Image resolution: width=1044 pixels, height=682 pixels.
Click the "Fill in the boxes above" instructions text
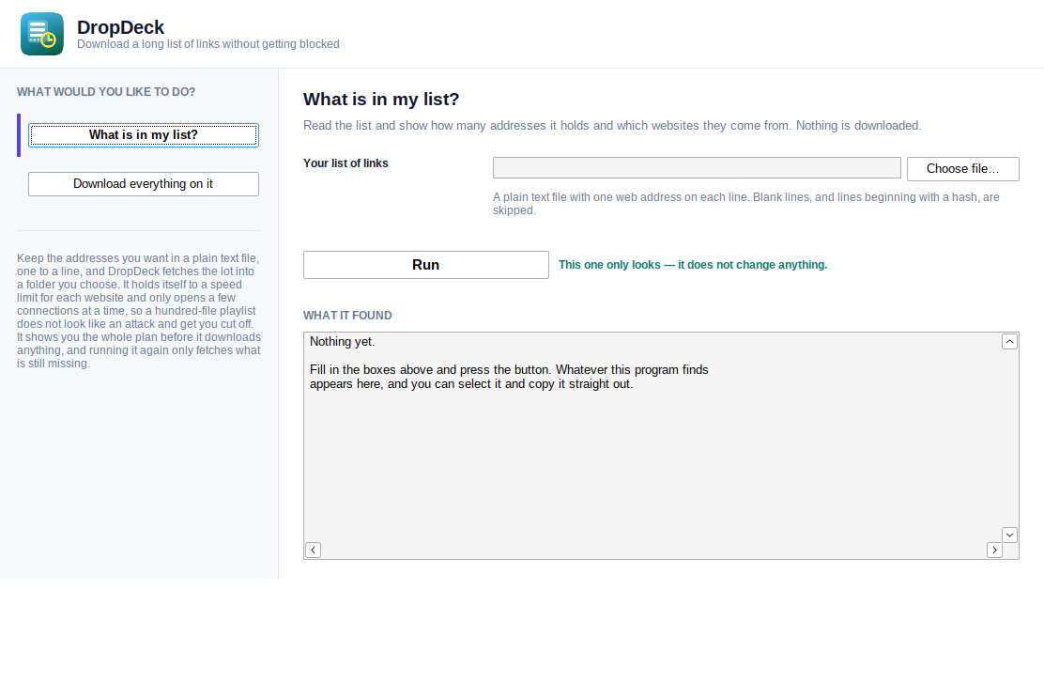click(509, 377)
